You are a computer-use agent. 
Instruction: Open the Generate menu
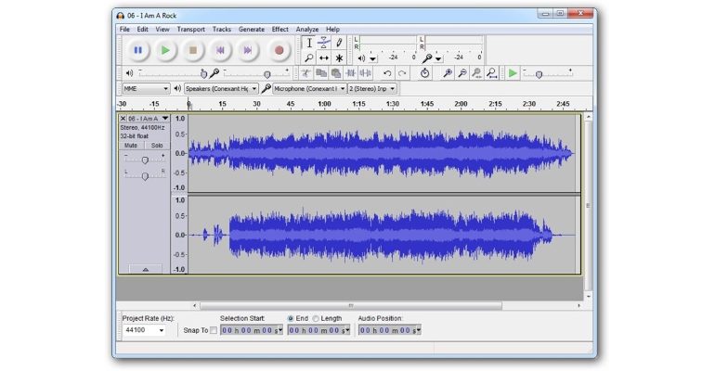coord(251,29)
